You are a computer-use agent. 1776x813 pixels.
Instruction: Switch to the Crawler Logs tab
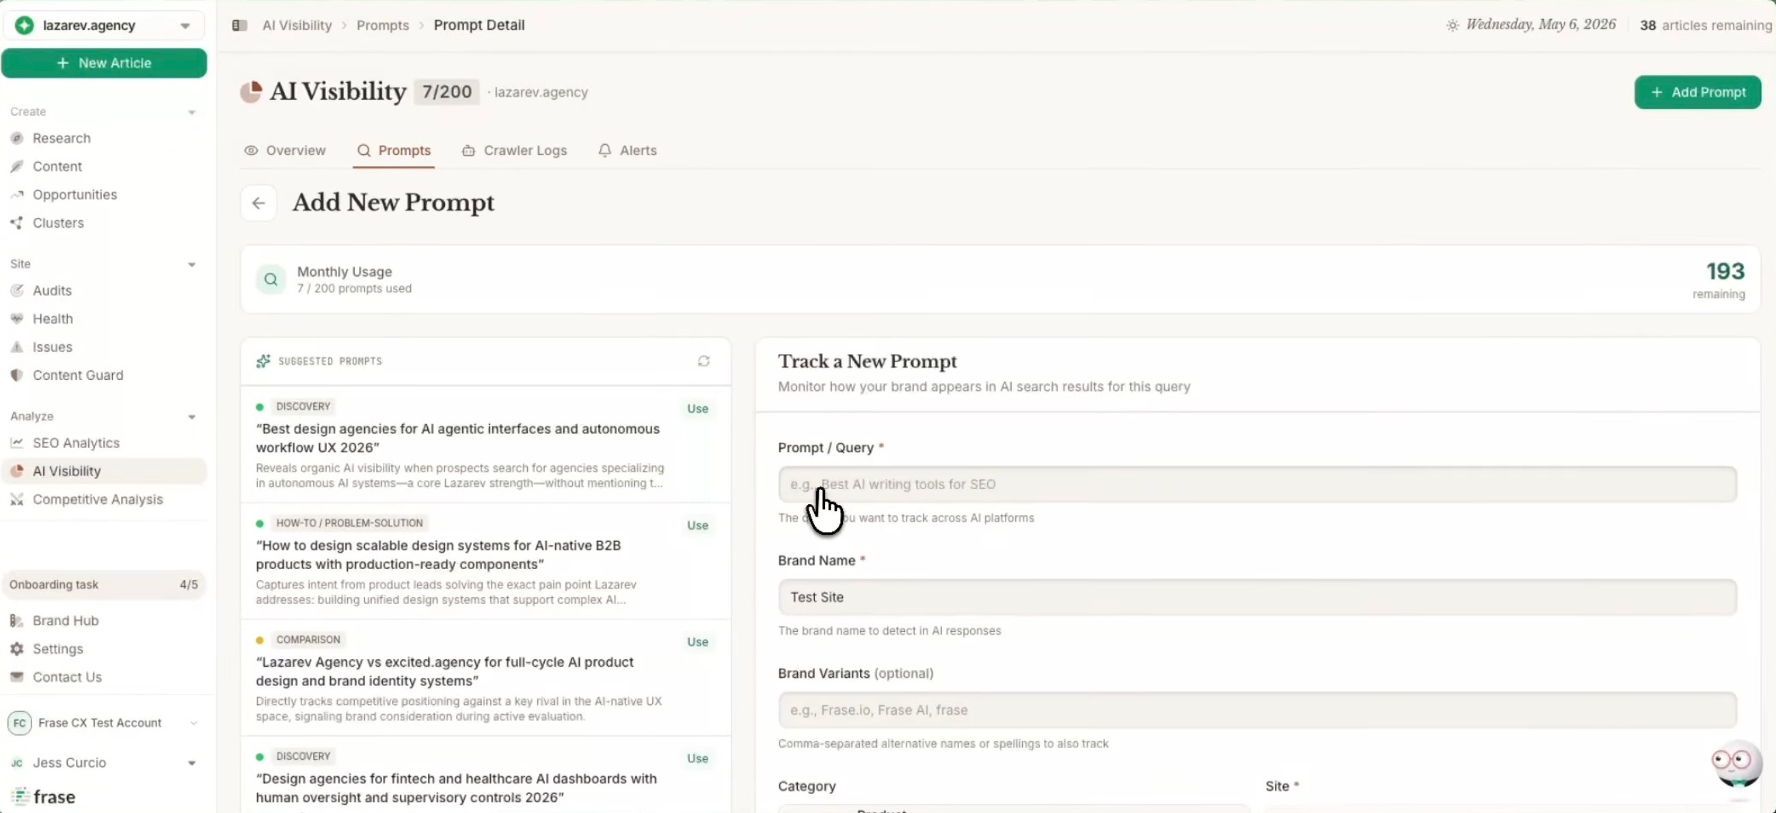point(514,150)
